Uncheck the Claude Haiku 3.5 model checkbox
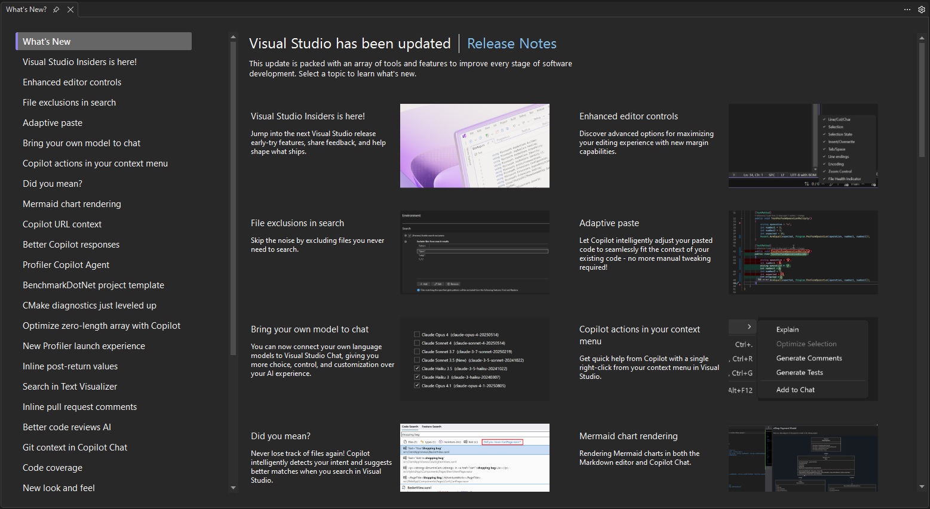Viewport: 930px width, 509px height. (x=416, y=368)
